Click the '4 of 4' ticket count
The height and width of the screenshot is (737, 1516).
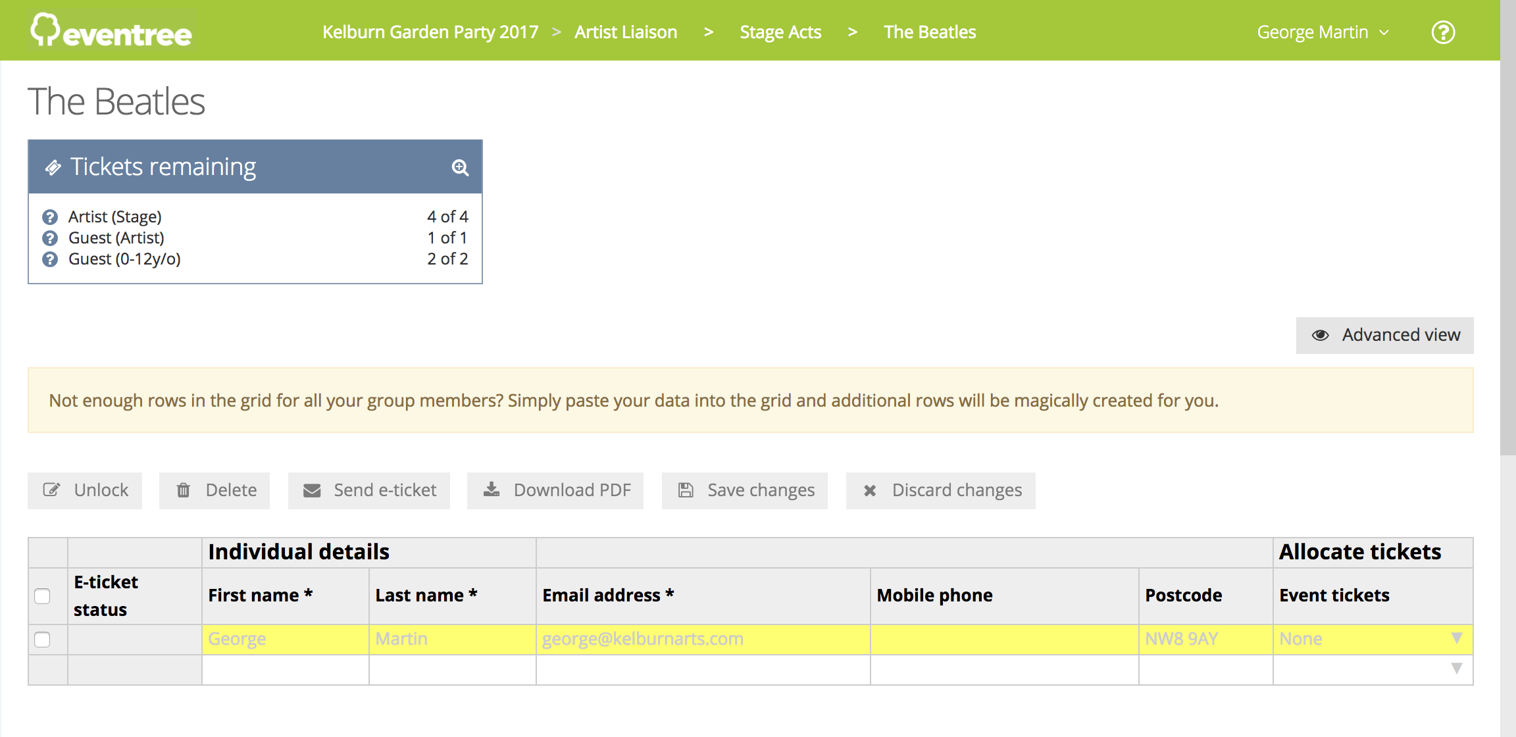tap(447, 217)
